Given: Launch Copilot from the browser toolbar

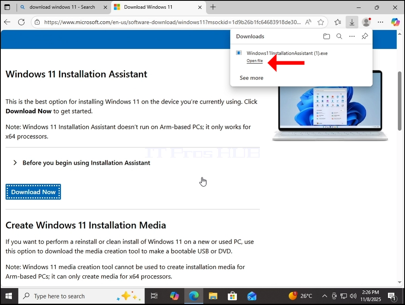Looking at the screenshot, I should [395, 22].
